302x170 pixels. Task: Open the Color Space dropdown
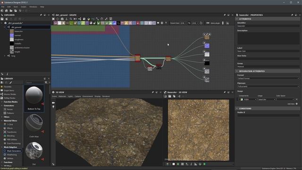285,100
